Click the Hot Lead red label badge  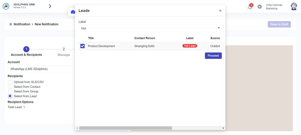tap(190, 46)
